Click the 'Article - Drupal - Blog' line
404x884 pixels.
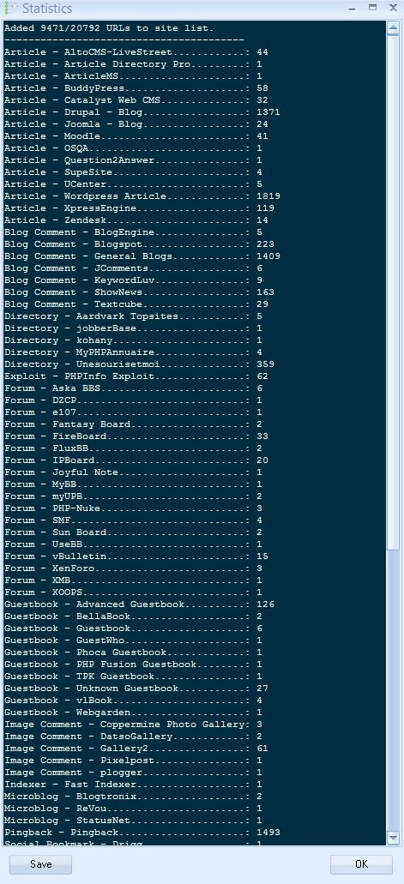coord(142,112)
